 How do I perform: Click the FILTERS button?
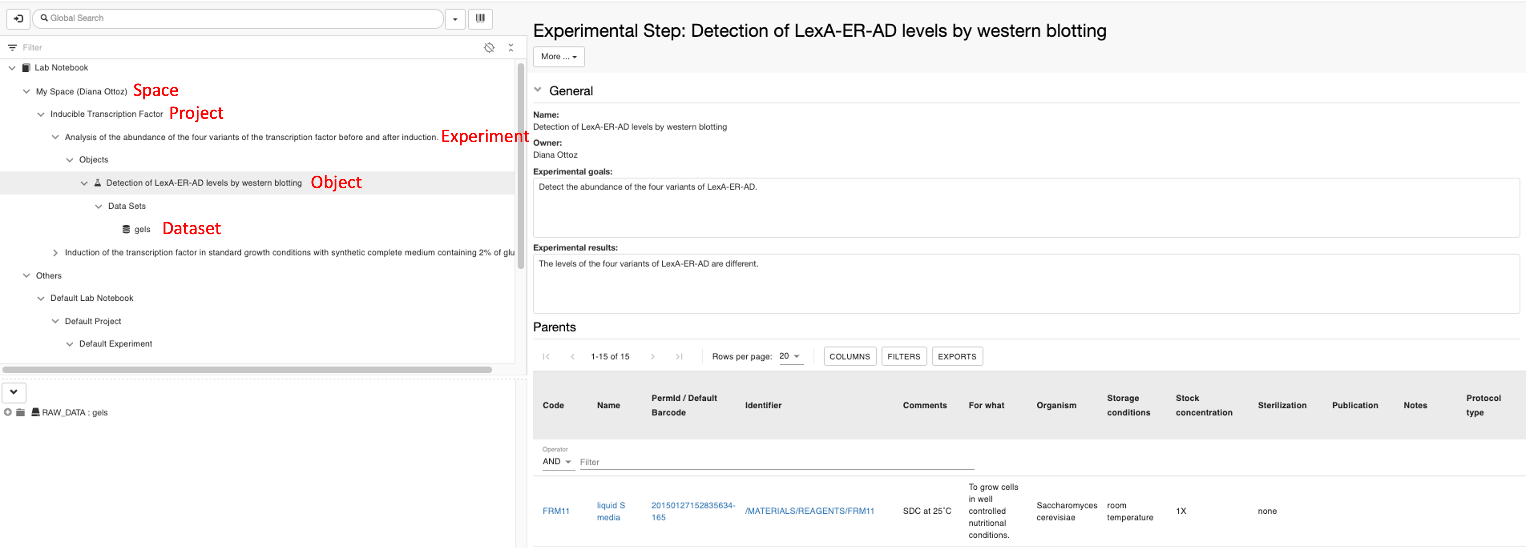pyautogui.click(x=903, y=356)
